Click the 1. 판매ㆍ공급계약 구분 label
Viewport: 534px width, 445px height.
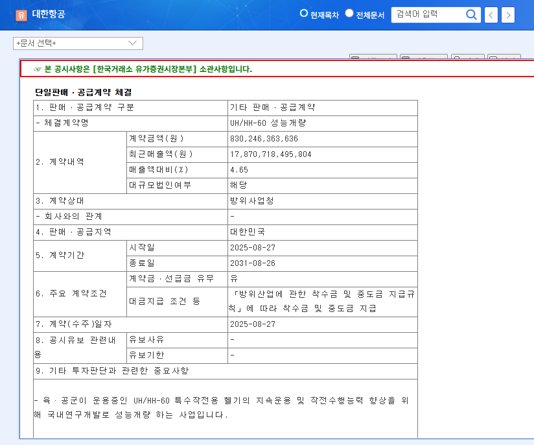[x=85, y=108]
